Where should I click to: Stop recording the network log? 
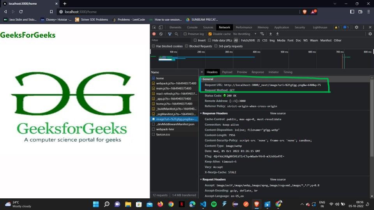pyautogui.click(x=154, y=34)
